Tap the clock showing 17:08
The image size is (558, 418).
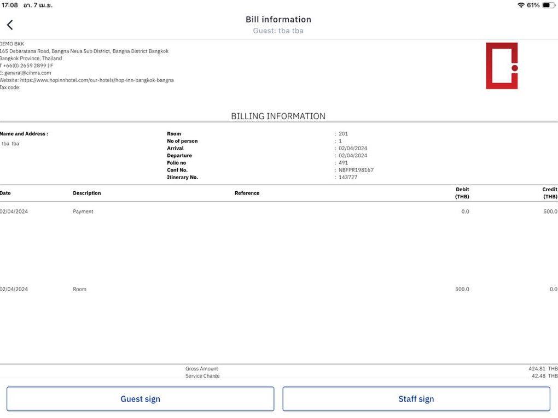coord(10,5)
